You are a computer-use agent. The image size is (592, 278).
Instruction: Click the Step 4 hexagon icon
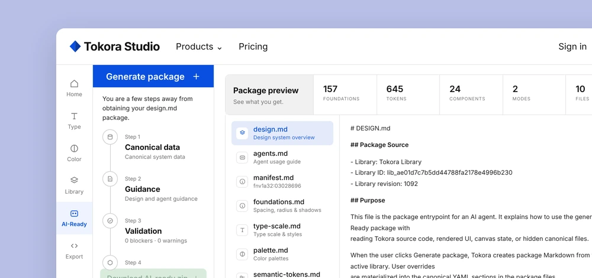click(x=110, y=263)
